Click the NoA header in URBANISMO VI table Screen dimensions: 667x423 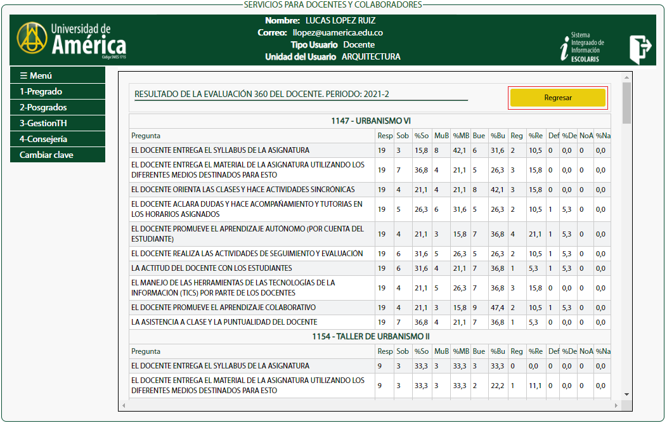pyautogui.click(x=586, y=136)
